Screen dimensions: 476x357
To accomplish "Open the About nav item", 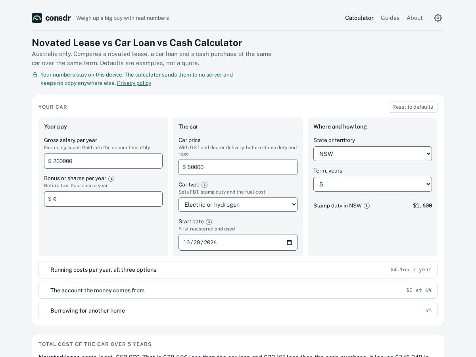I will [415, 18].
